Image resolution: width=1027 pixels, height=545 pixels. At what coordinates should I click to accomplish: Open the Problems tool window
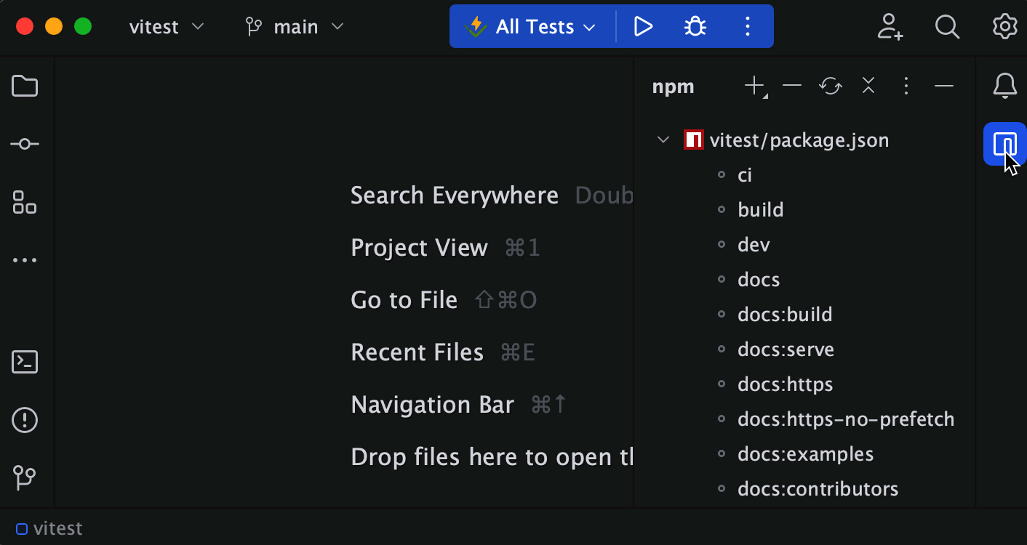(x=24, y=420)
